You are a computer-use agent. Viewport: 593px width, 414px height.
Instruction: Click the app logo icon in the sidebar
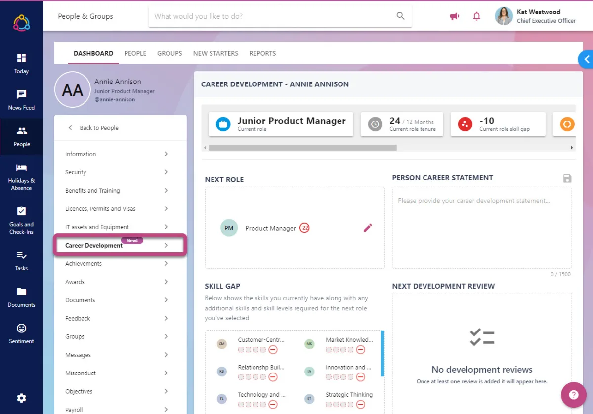(x=21, y=23)
